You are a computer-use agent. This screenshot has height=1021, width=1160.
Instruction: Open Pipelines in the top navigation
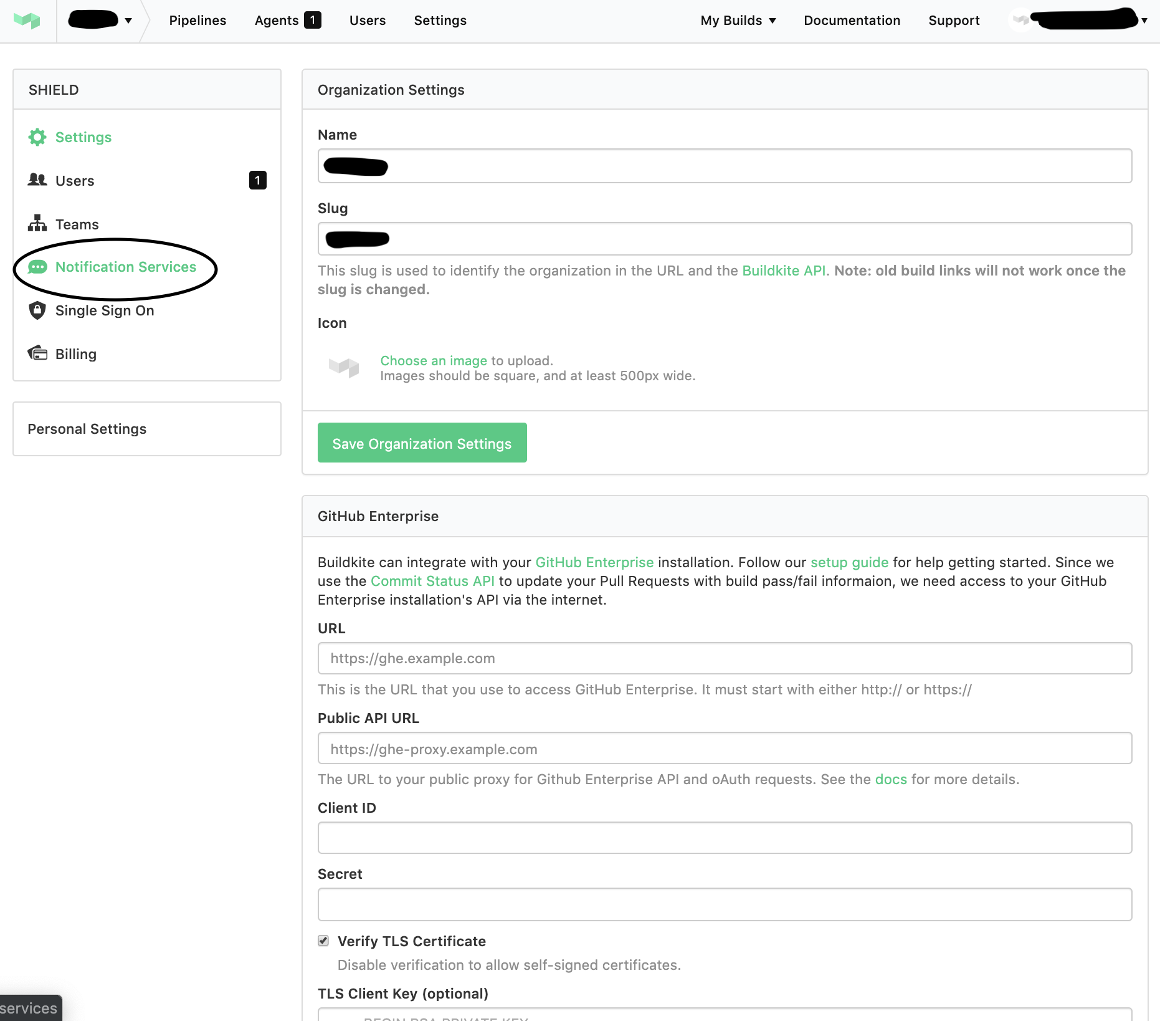tap(197, 21)
